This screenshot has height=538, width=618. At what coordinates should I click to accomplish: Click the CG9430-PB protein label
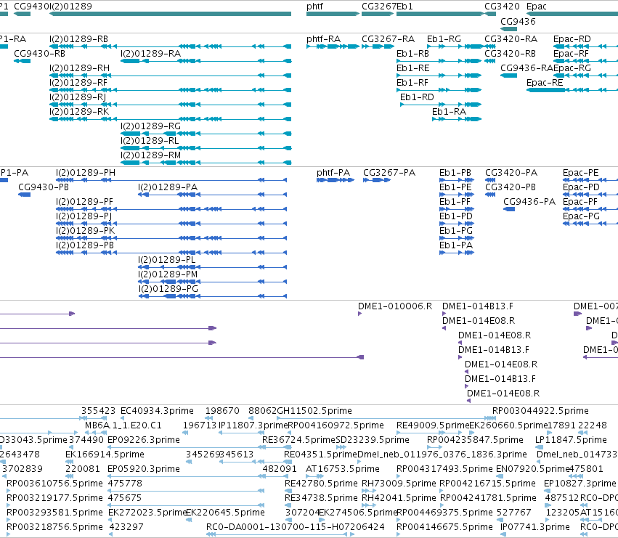point(44,187)
